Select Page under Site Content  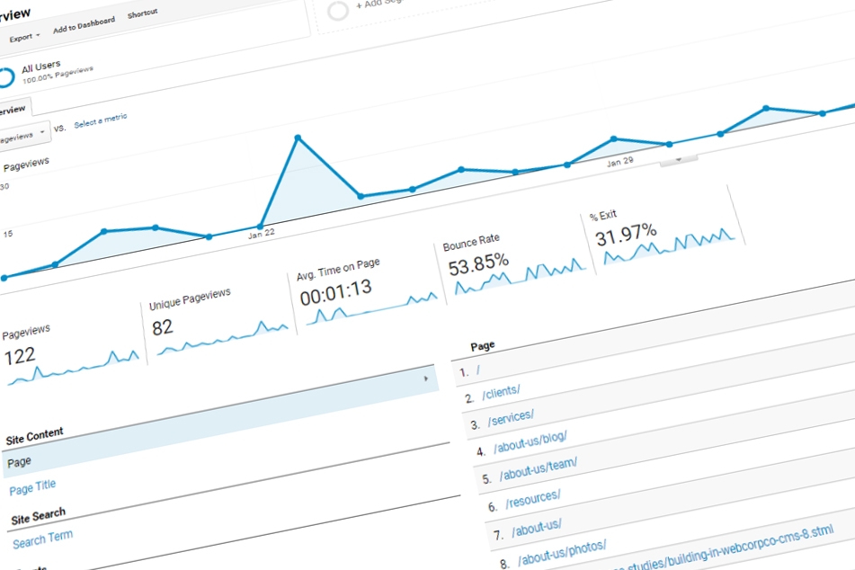pyautogui.click(x=19, y=462)
